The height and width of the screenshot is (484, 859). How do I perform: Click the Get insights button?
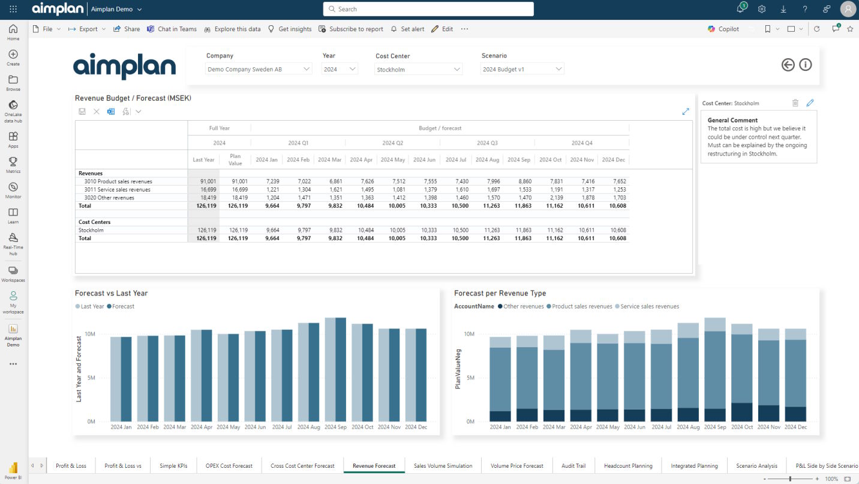coord(290,29)
